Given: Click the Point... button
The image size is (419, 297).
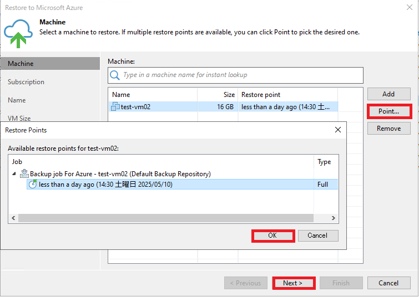Looking at the screenshot, I should 389,111.
